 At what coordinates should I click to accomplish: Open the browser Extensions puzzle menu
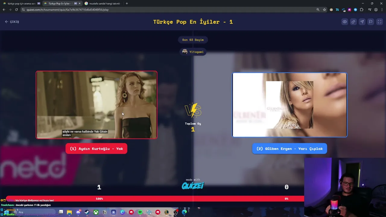pyautogui.click(x=362, y=10)
